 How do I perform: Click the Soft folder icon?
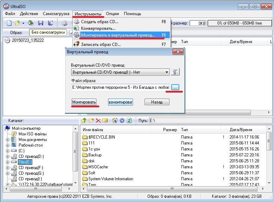pyautogui.click(x=85, y=173)
